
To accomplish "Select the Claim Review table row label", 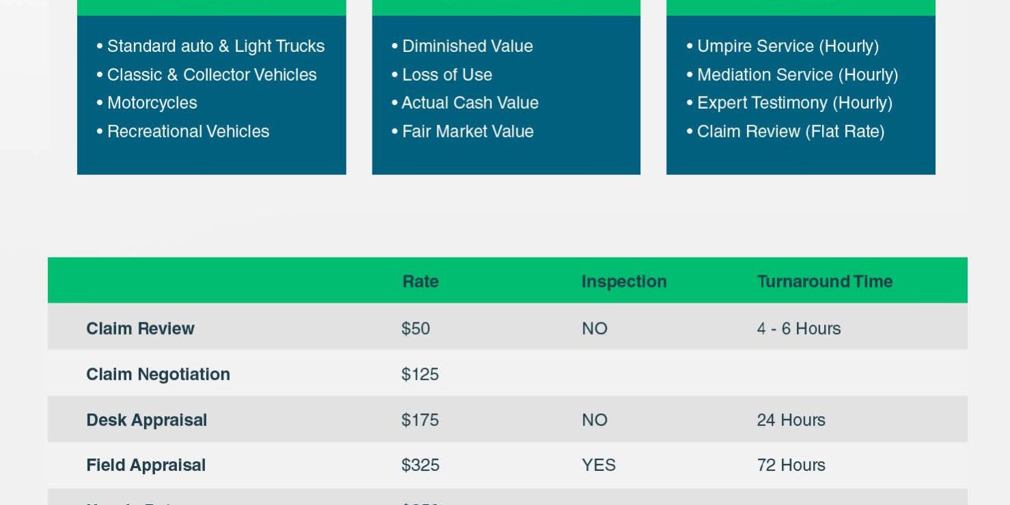I will (140, 329).
